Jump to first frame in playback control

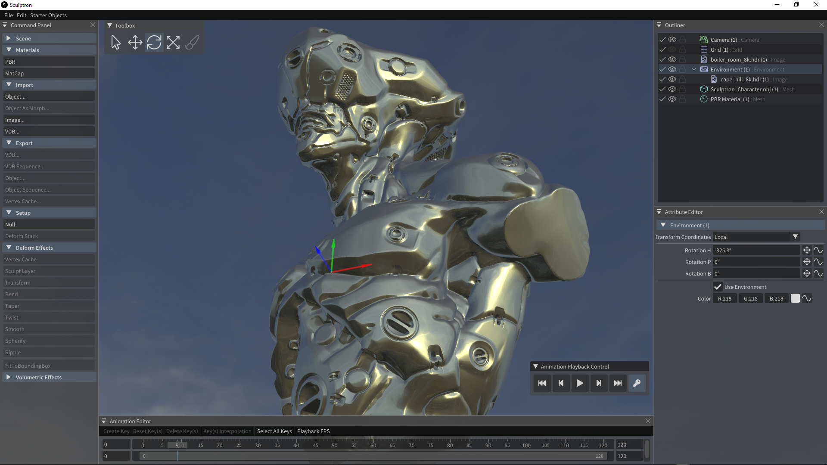click(542, 383)
